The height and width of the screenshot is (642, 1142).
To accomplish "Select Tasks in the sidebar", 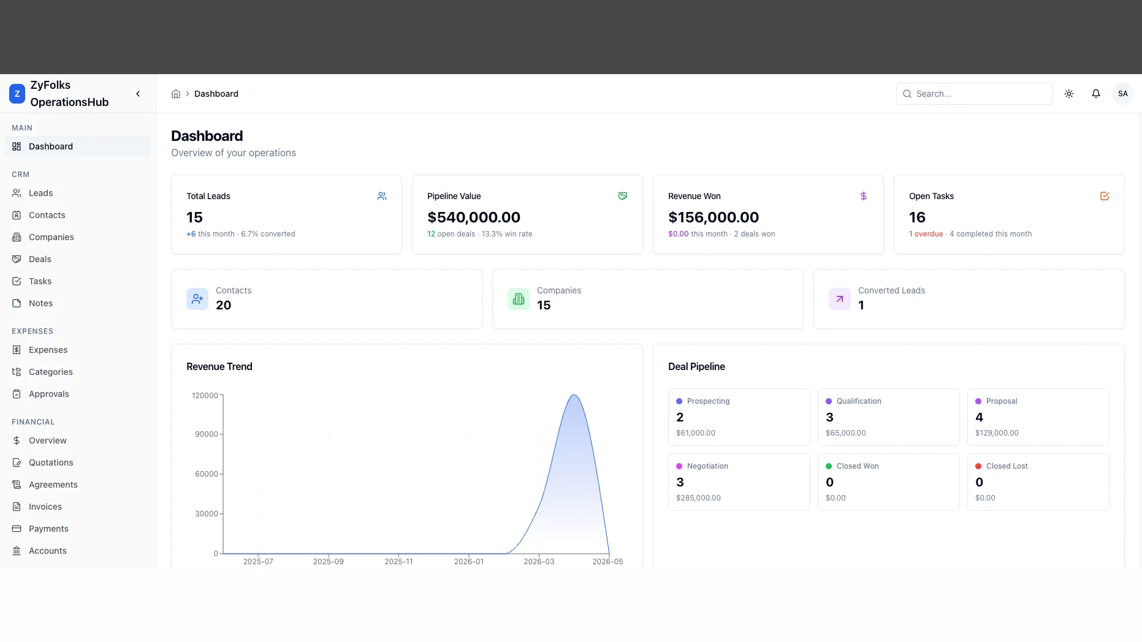I will [x=77, y=281].
